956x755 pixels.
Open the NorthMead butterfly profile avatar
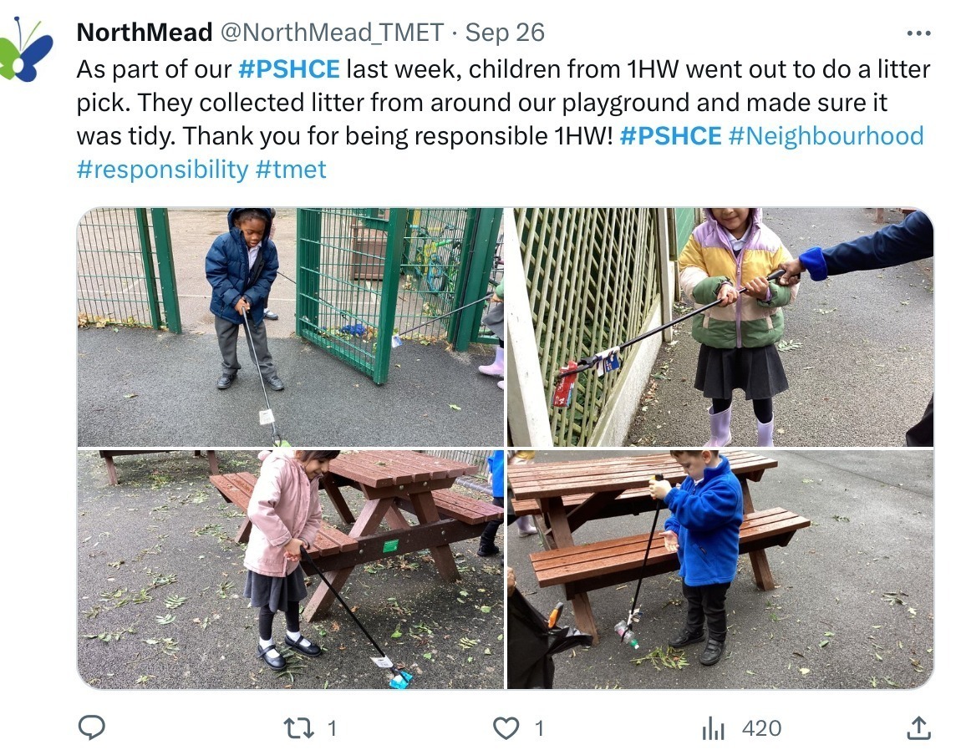[26, 50]
